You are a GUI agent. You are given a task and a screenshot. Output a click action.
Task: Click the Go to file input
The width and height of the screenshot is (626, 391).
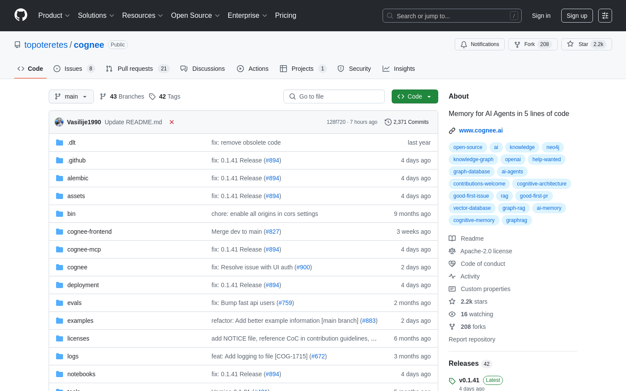pos(334,96)
